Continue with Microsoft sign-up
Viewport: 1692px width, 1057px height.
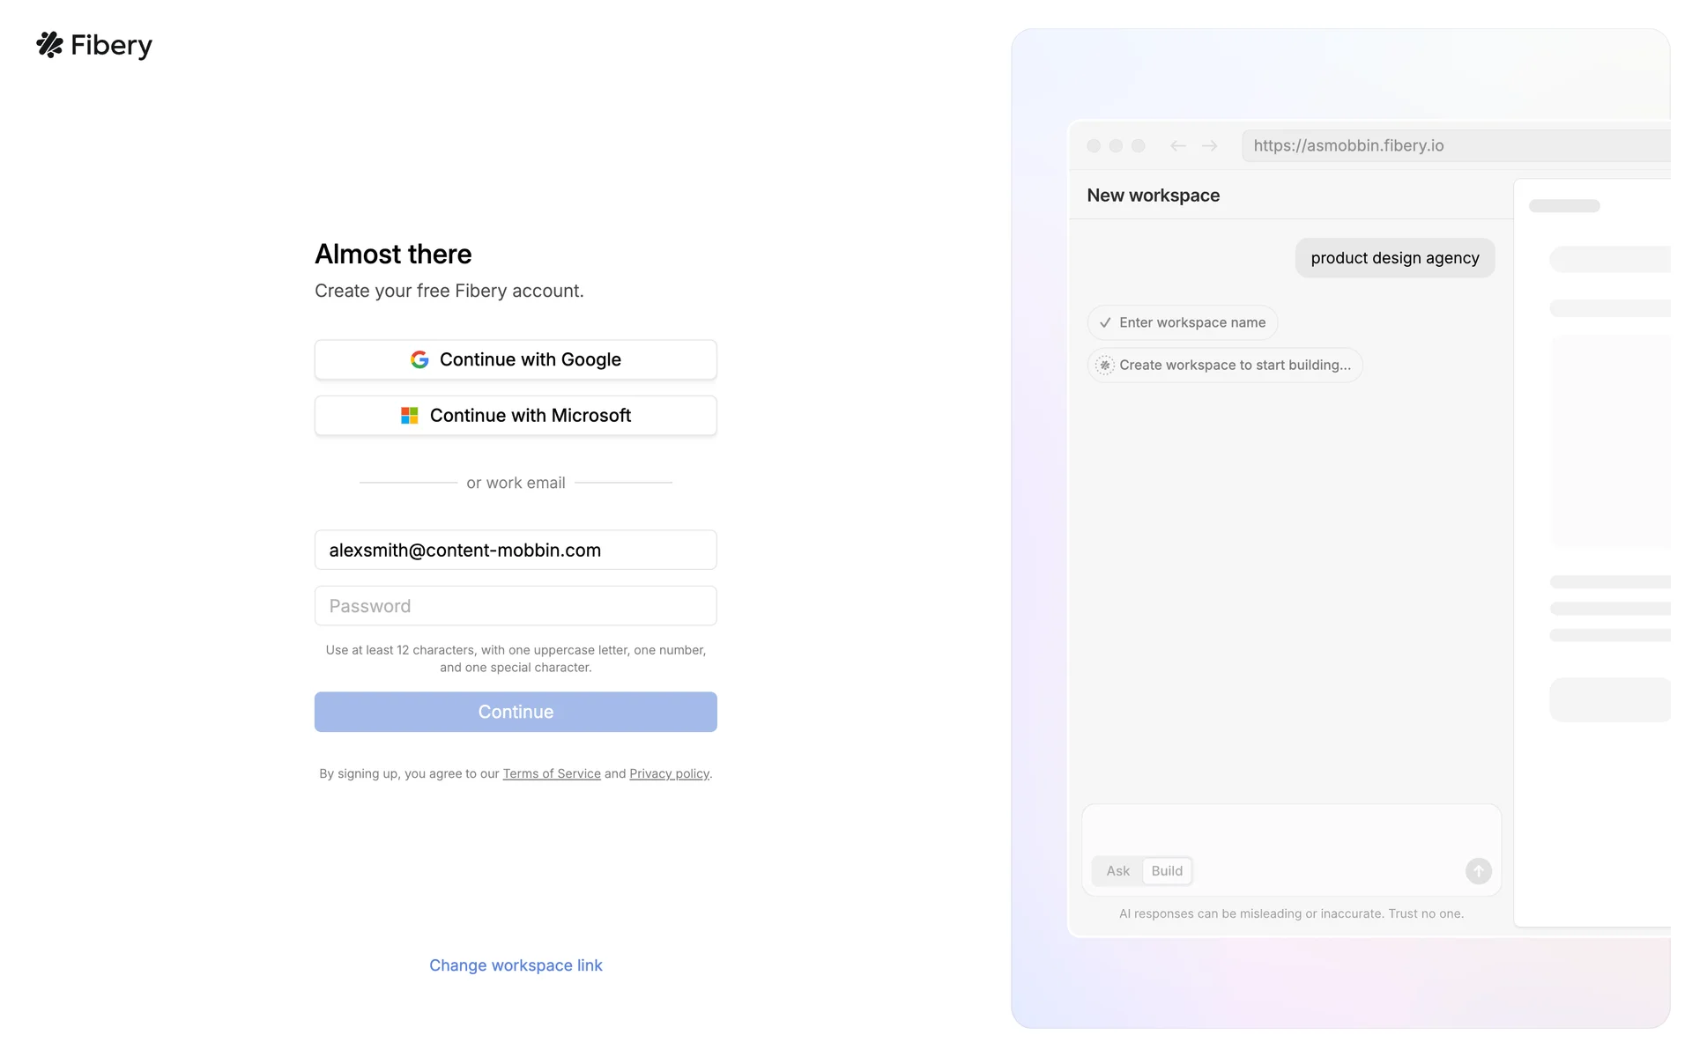(516, 416)
